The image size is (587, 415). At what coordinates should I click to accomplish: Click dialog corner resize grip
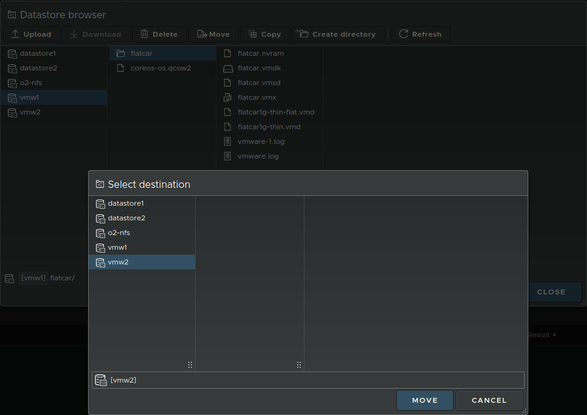pos(524,411)
